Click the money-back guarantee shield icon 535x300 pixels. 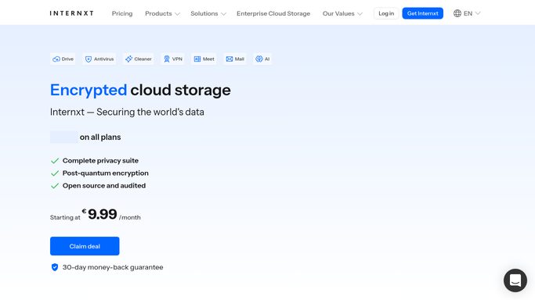(55, 267)
